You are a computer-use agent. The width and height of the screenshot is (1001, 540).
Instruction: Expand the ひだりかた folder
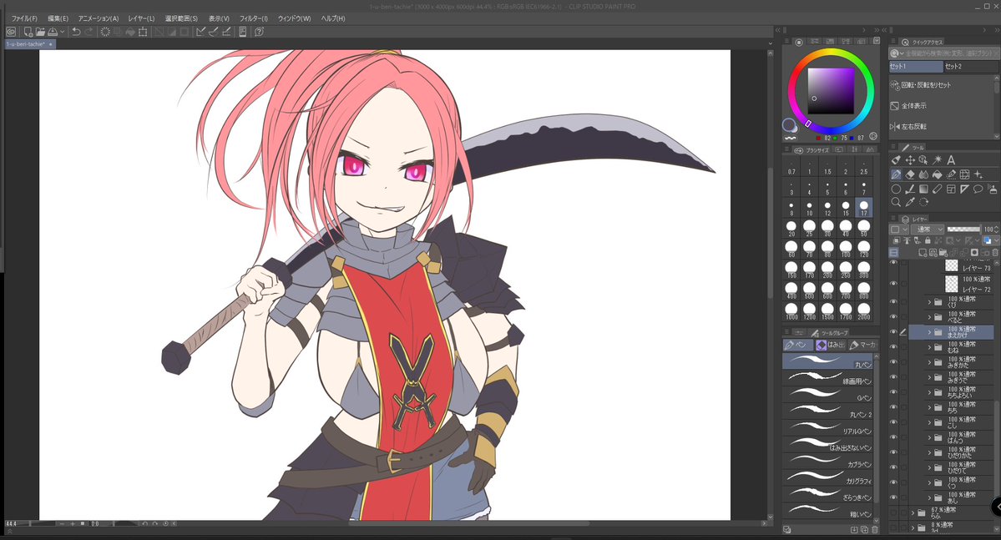(x=929, y=452)
